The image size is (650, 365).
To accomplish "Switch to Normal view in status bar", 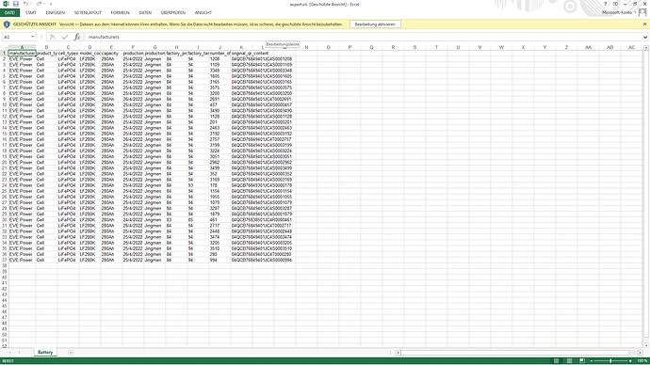I will pos(557,361).
